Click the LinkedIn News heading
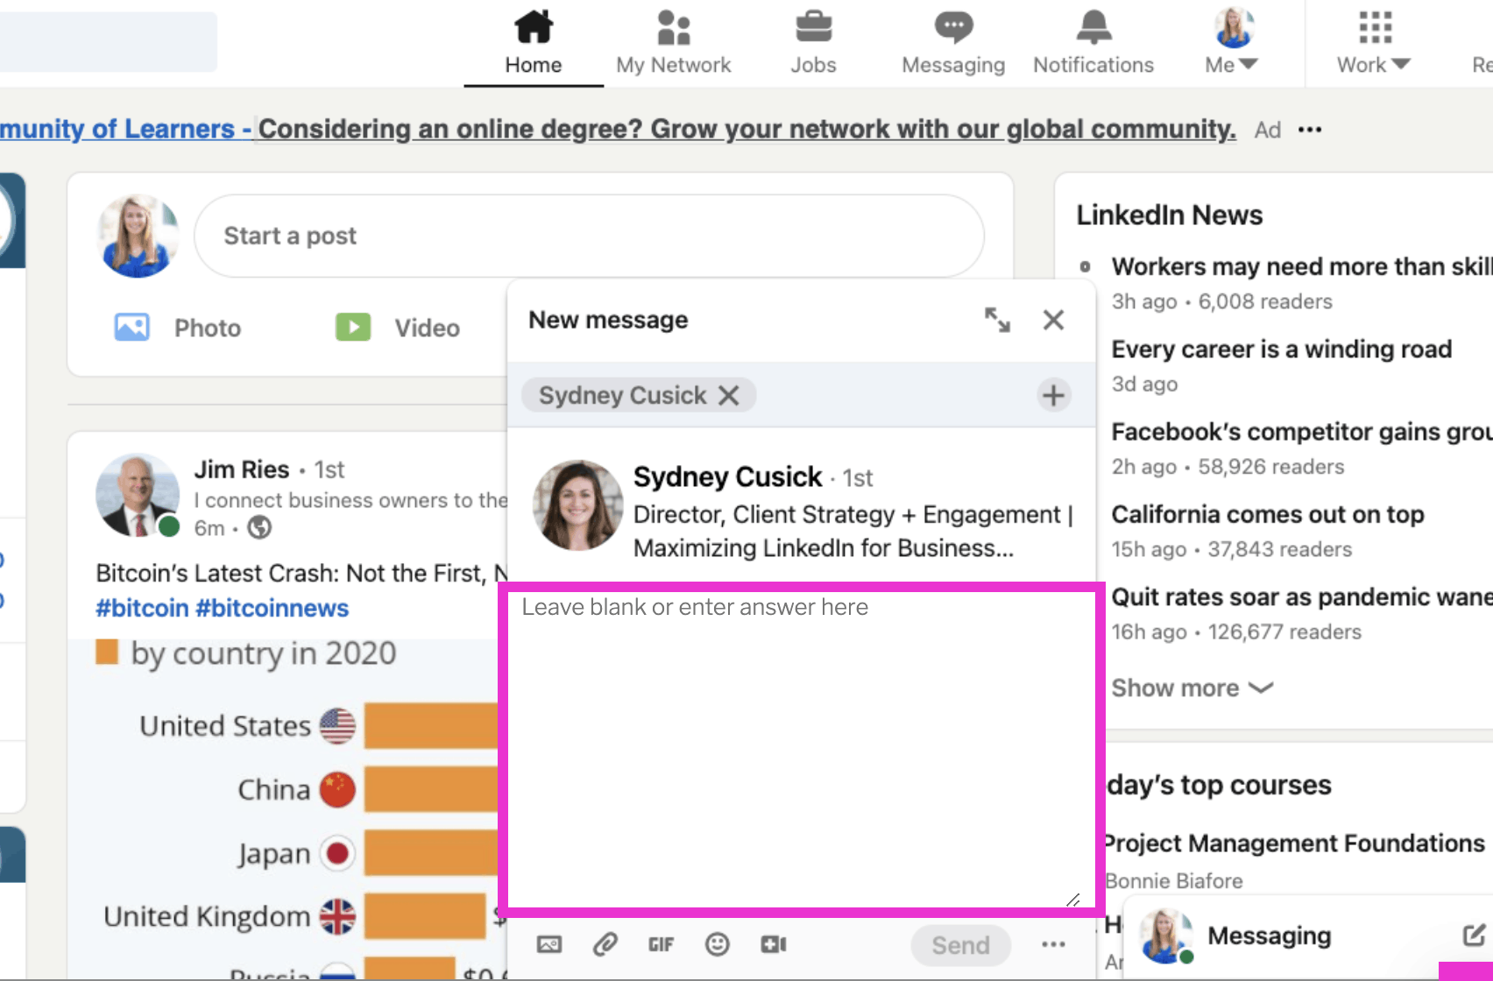The width and height of the screenshot is (1493, 981). pyautogui.click(x=1169, y=215)
